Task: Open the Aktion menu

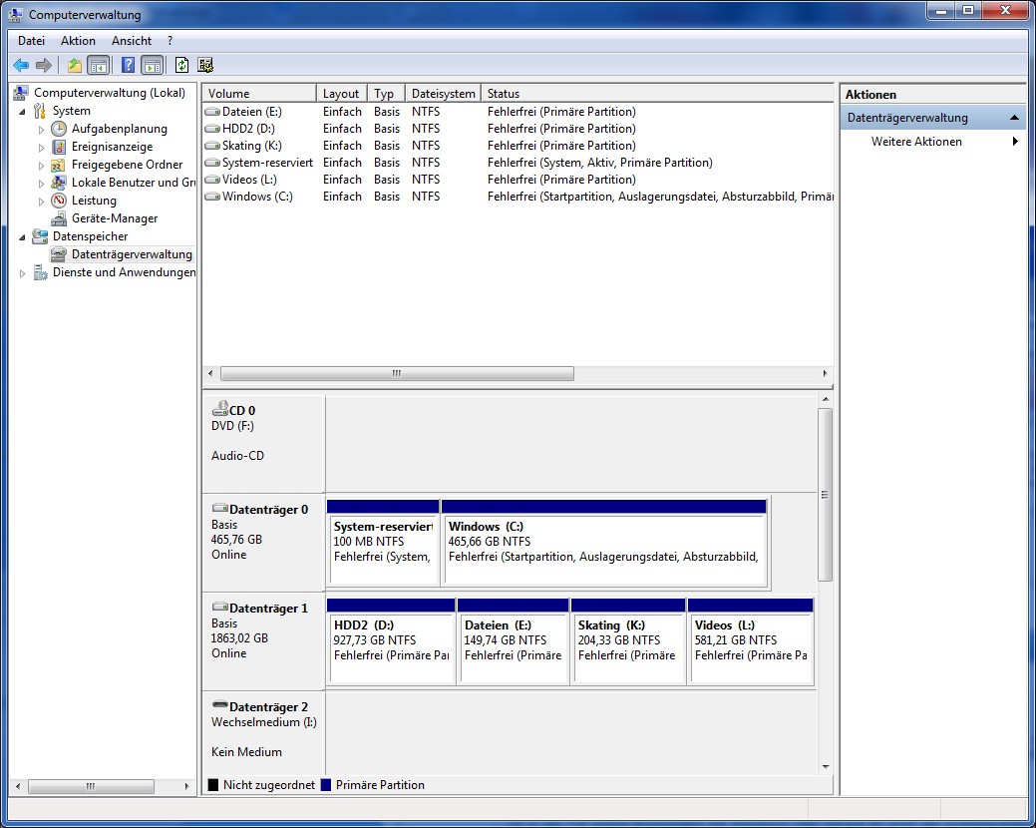Action: (78, 41)
